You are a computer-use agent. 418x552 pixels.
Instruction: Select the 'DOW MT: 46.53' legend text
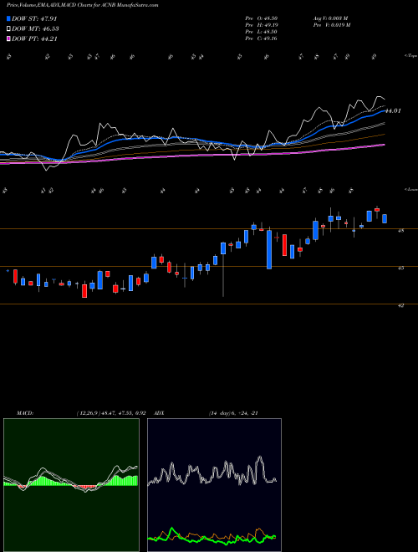(35, 29)
